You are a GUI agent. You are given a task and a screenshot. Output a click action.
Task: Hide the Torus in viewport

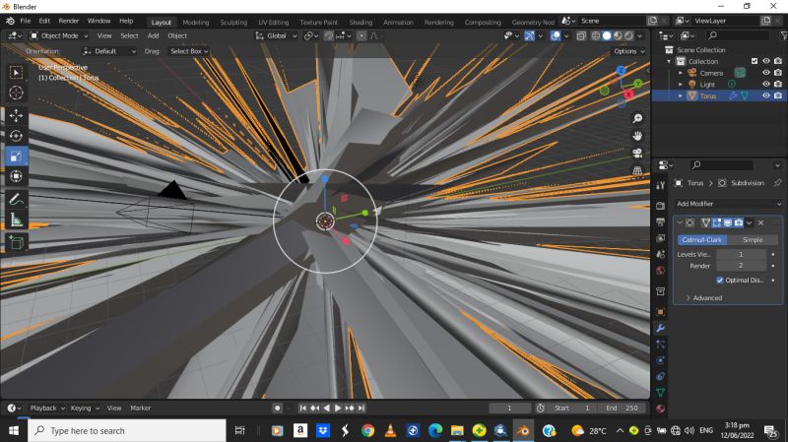click(x=766, y=95)
